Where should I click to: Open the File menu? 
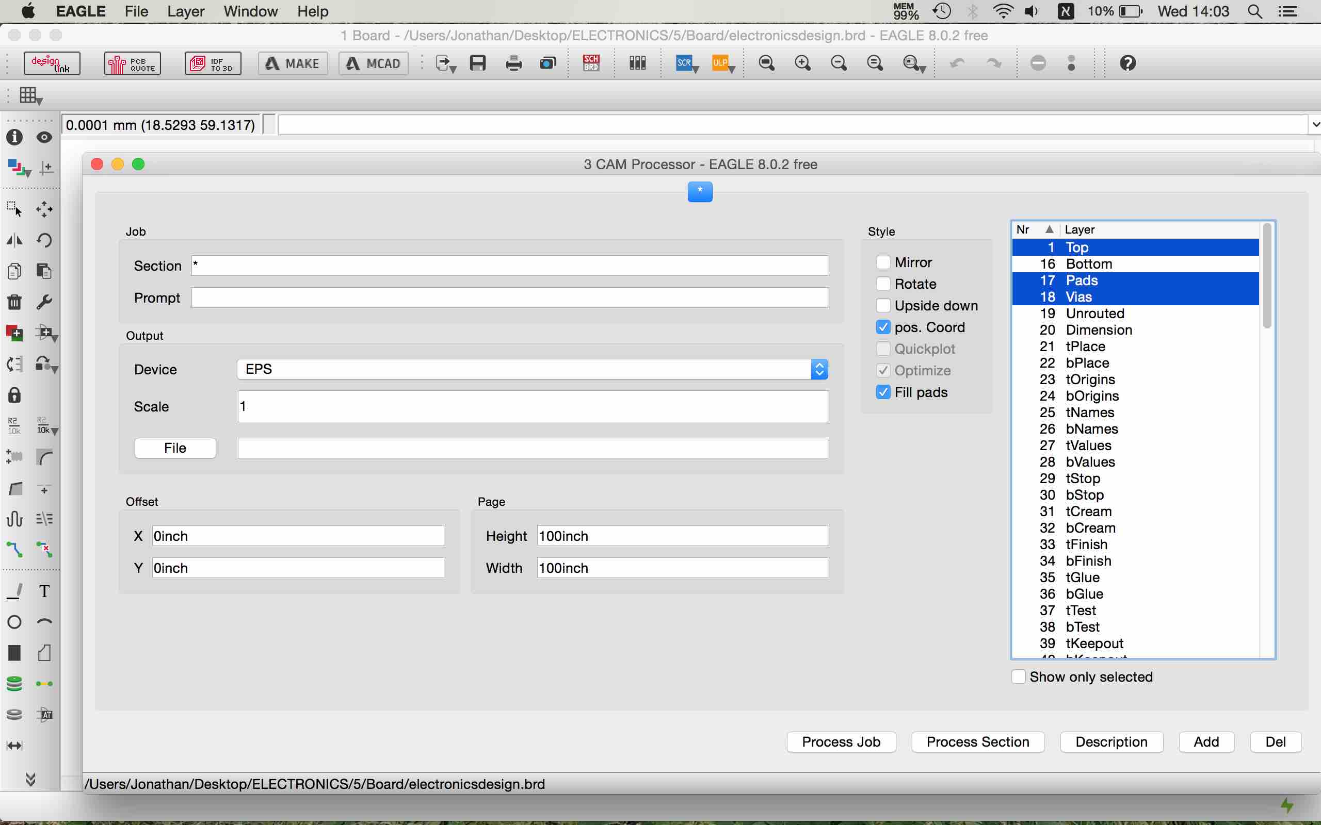click(136, 11)
